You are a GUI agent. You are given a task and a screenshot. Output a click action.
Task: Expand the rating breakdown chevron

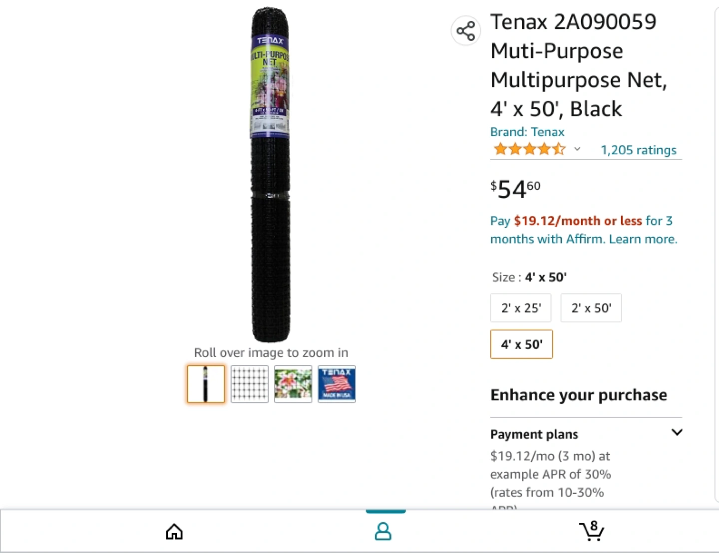577,149
